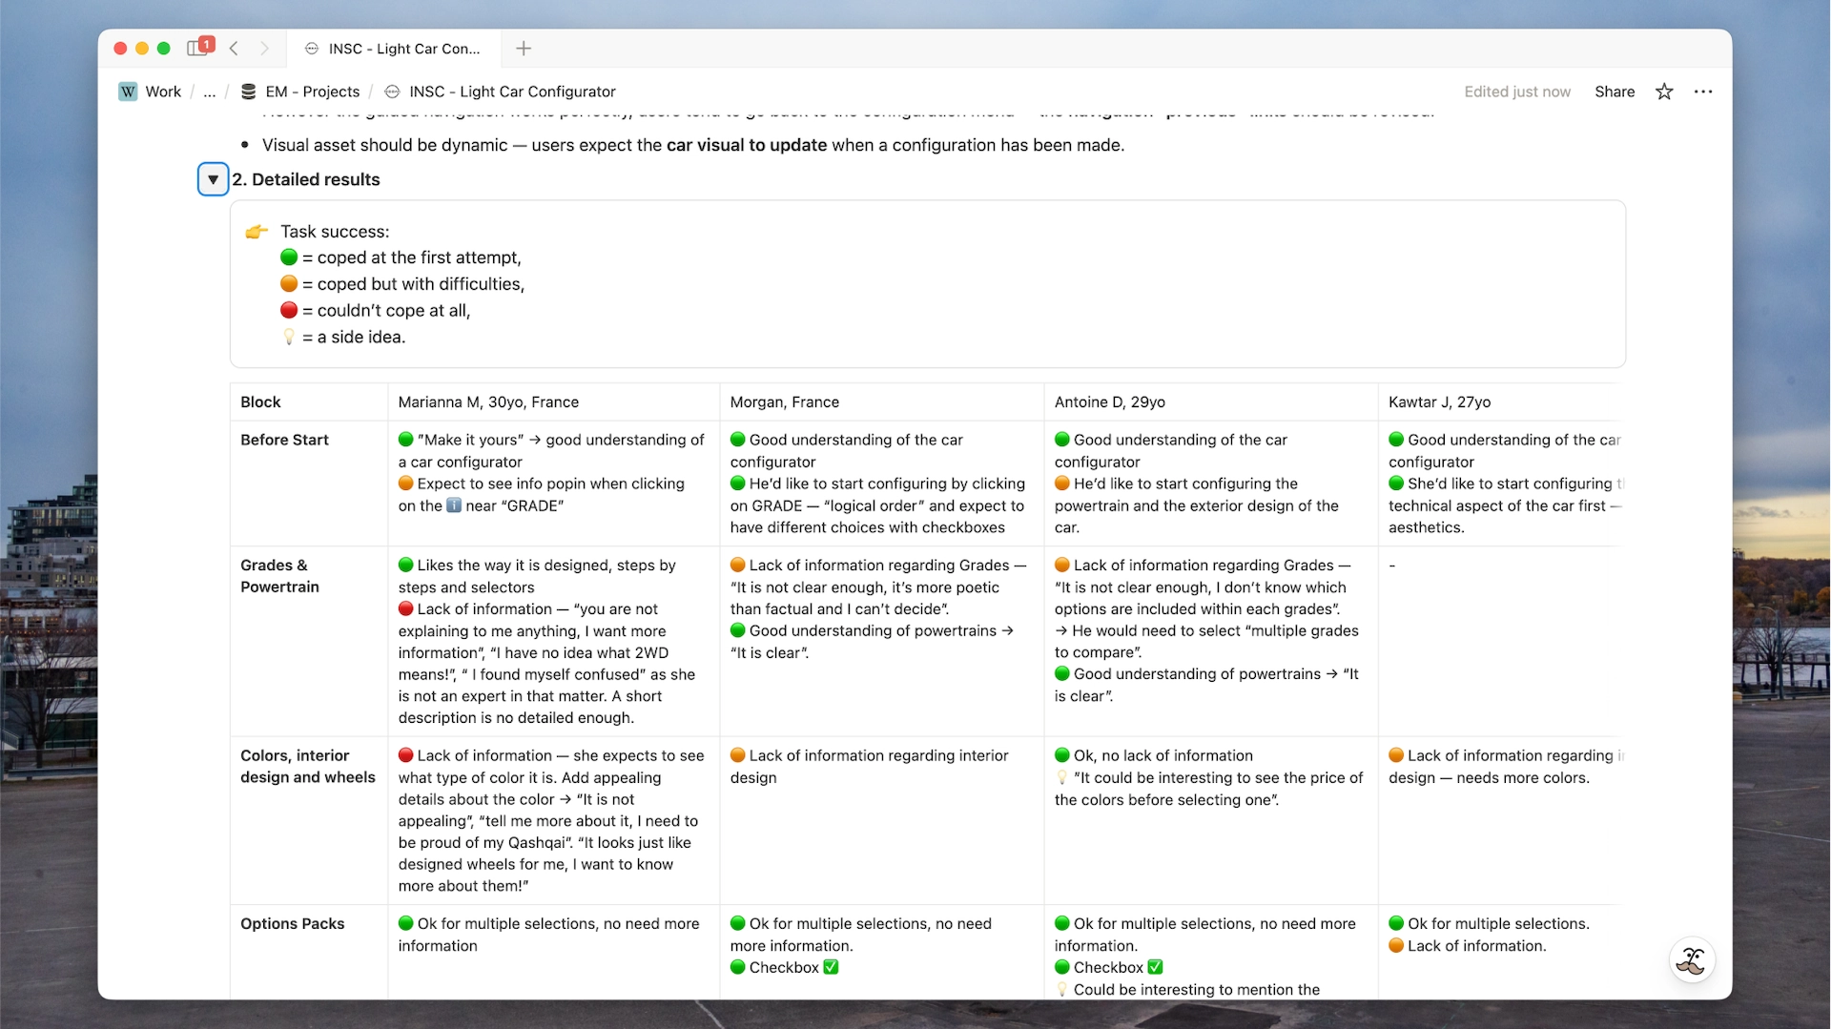The image size is (1831, 1029).
Task: Click the Work workspace icon
Action: point(129,92)
